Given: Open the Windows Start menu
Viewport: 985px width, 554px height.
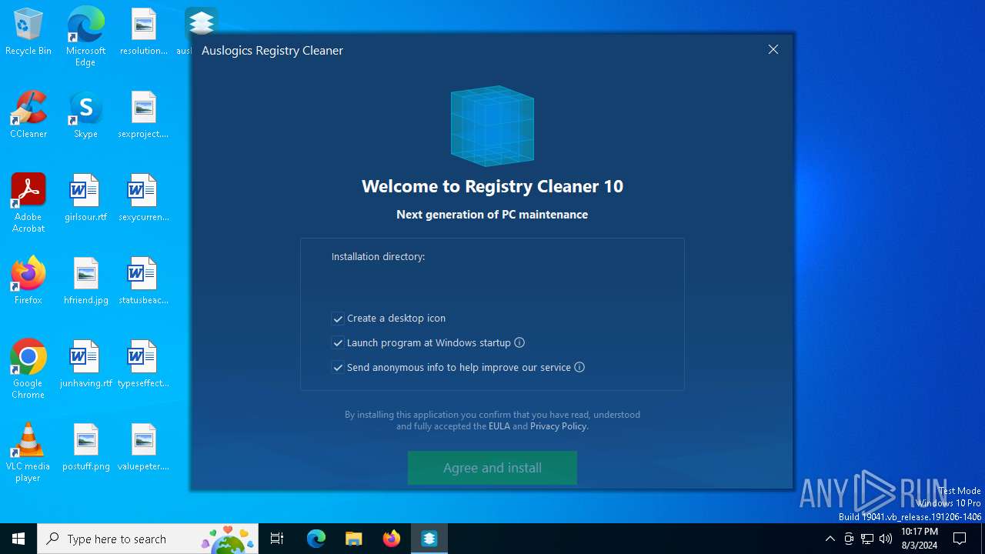Looking at the screenshot, I should [18, 539].
